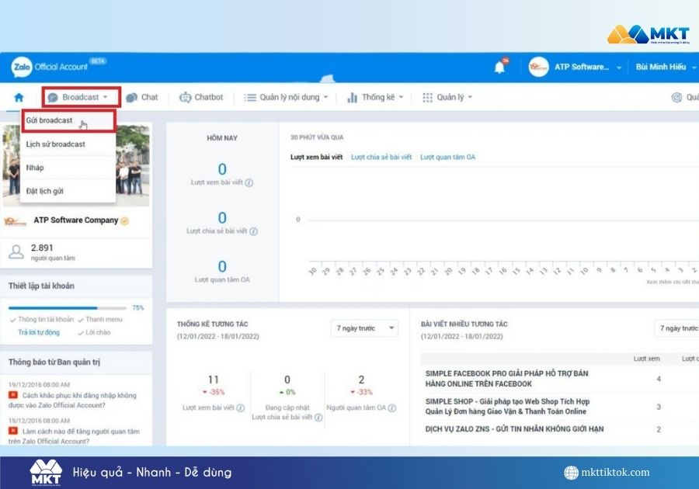Viewport: 699px width, 489px height.
Task: Click the Thông tin tài khoản checked item
Action: [x=41, y=319]
